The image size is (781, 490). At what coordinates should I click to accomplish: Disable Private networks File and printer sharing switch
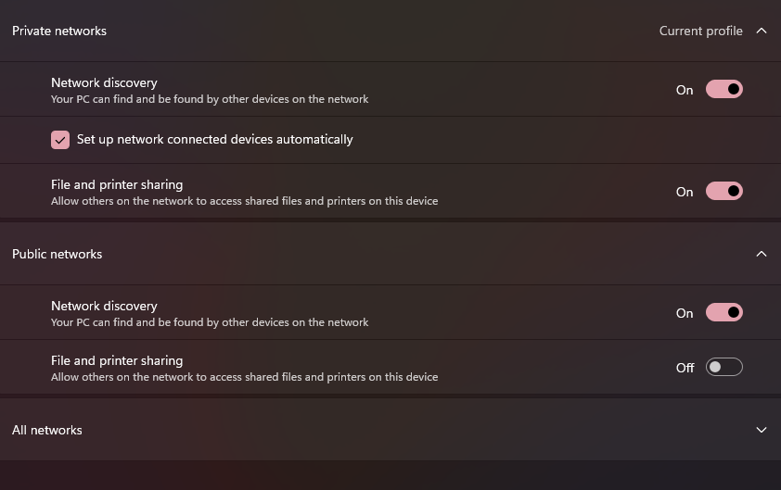click(724, 192)
